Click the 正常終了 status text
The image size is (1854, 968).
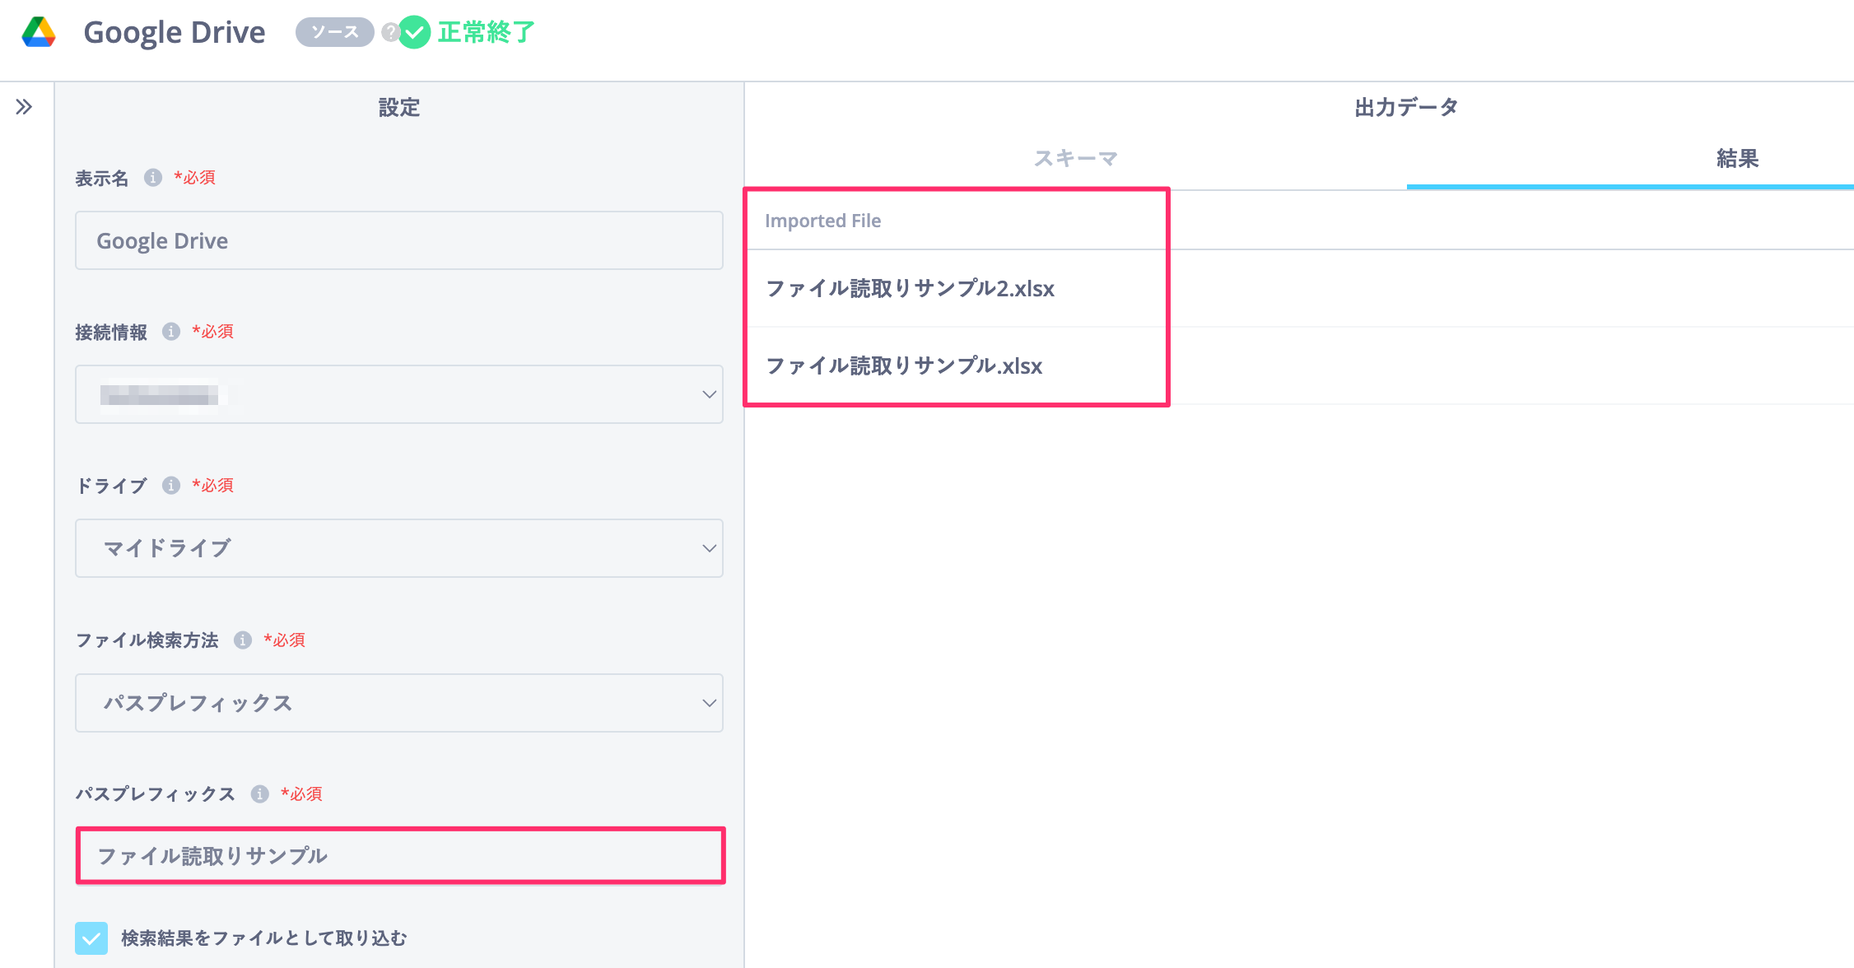click(487, 32)
